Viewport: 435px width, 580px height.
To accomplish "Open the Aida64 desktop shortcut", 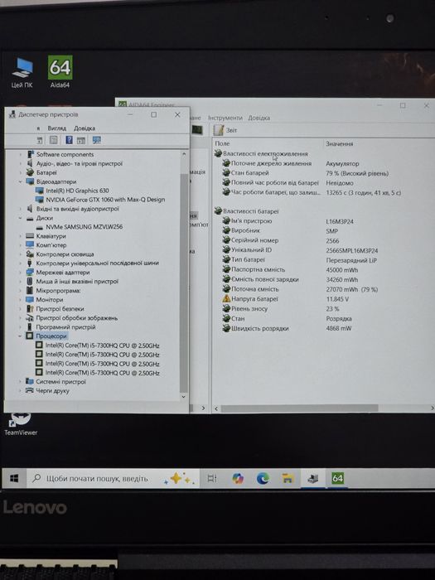I will click(x=60, y=72).
